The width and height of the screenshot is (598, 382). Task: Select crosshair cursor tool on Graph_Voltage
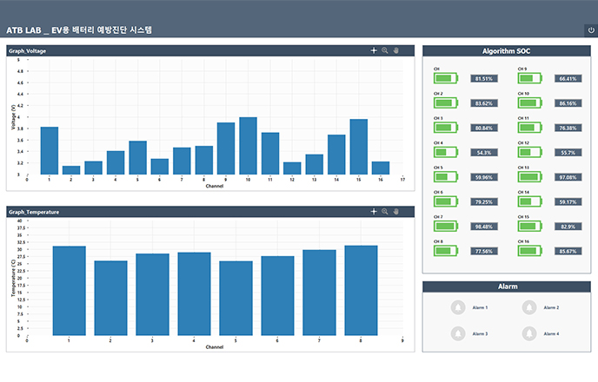[x=375, y=51]
